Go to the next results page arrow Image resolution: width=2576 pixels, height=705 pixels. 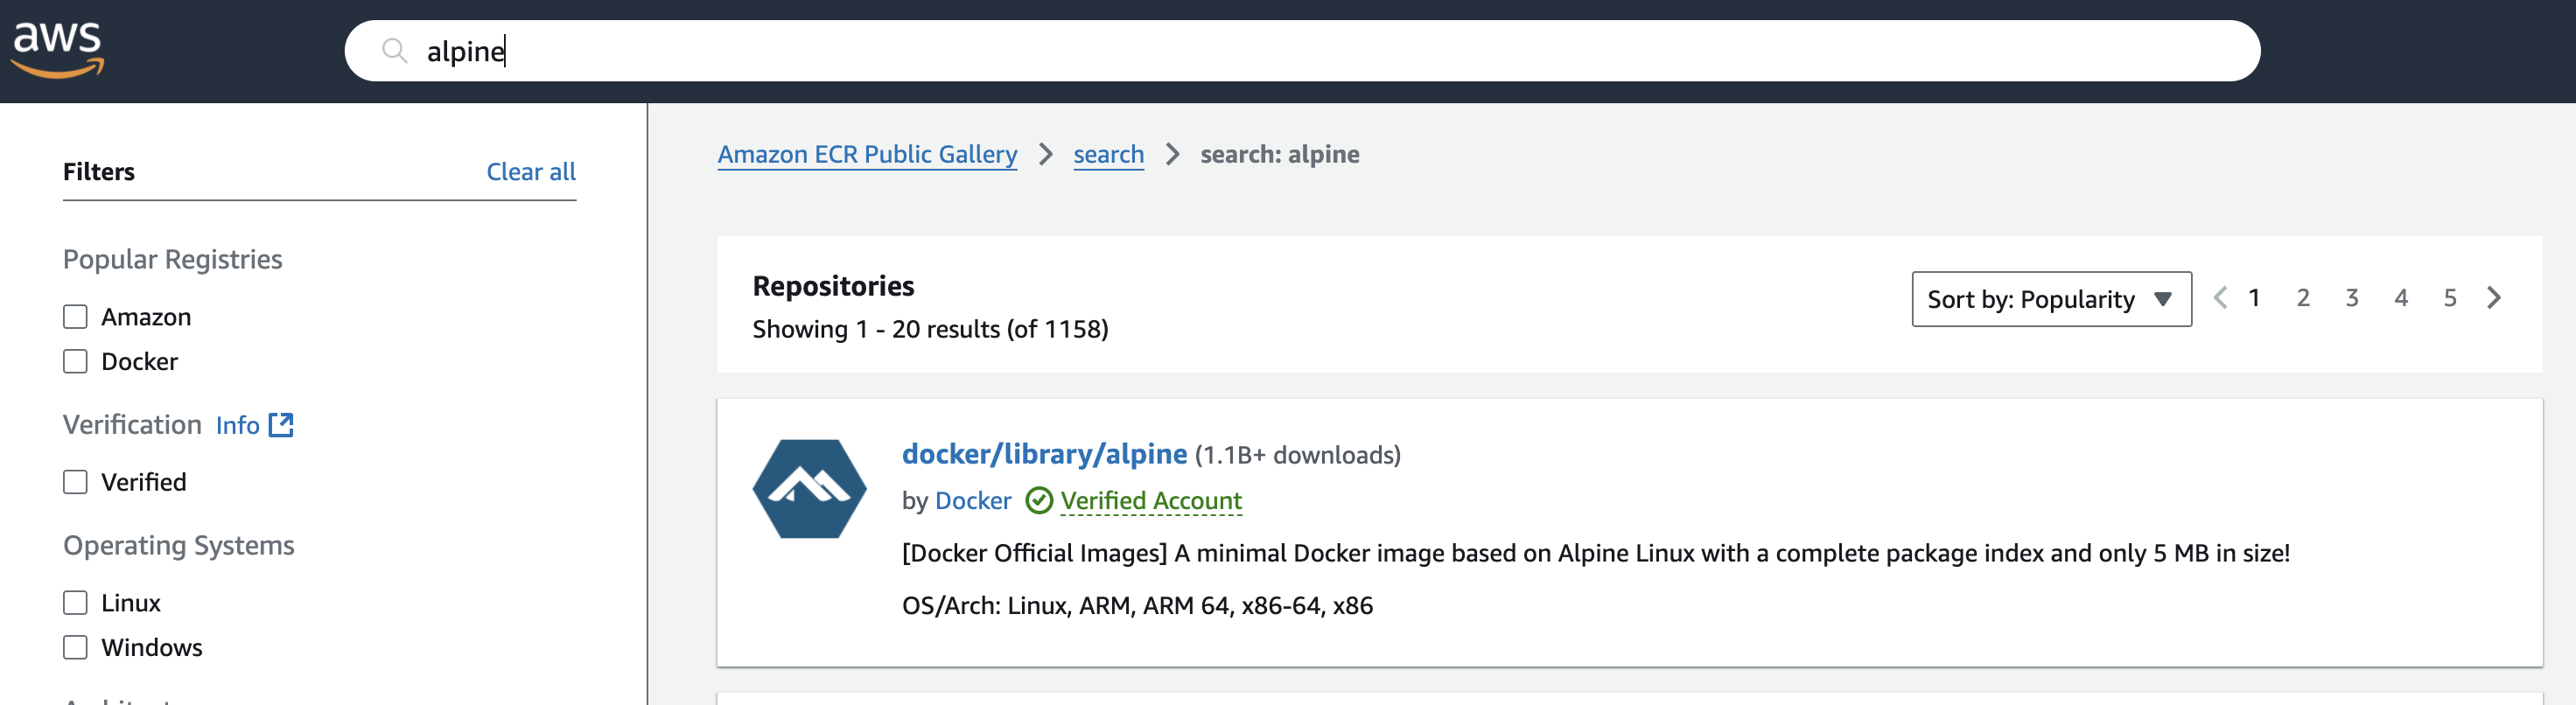(x=2494, y=298)
